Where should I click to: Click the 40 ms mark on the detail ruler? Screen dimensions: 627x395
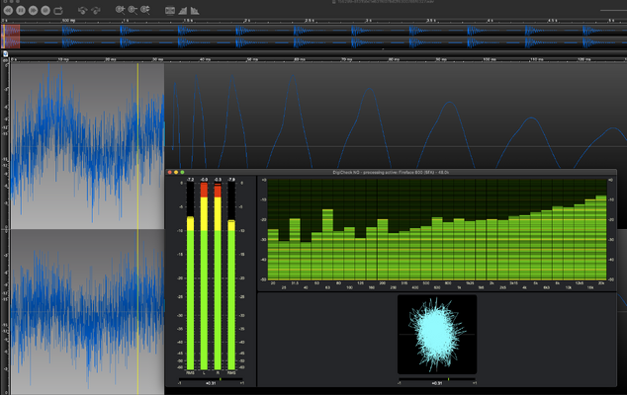point(205,59)
